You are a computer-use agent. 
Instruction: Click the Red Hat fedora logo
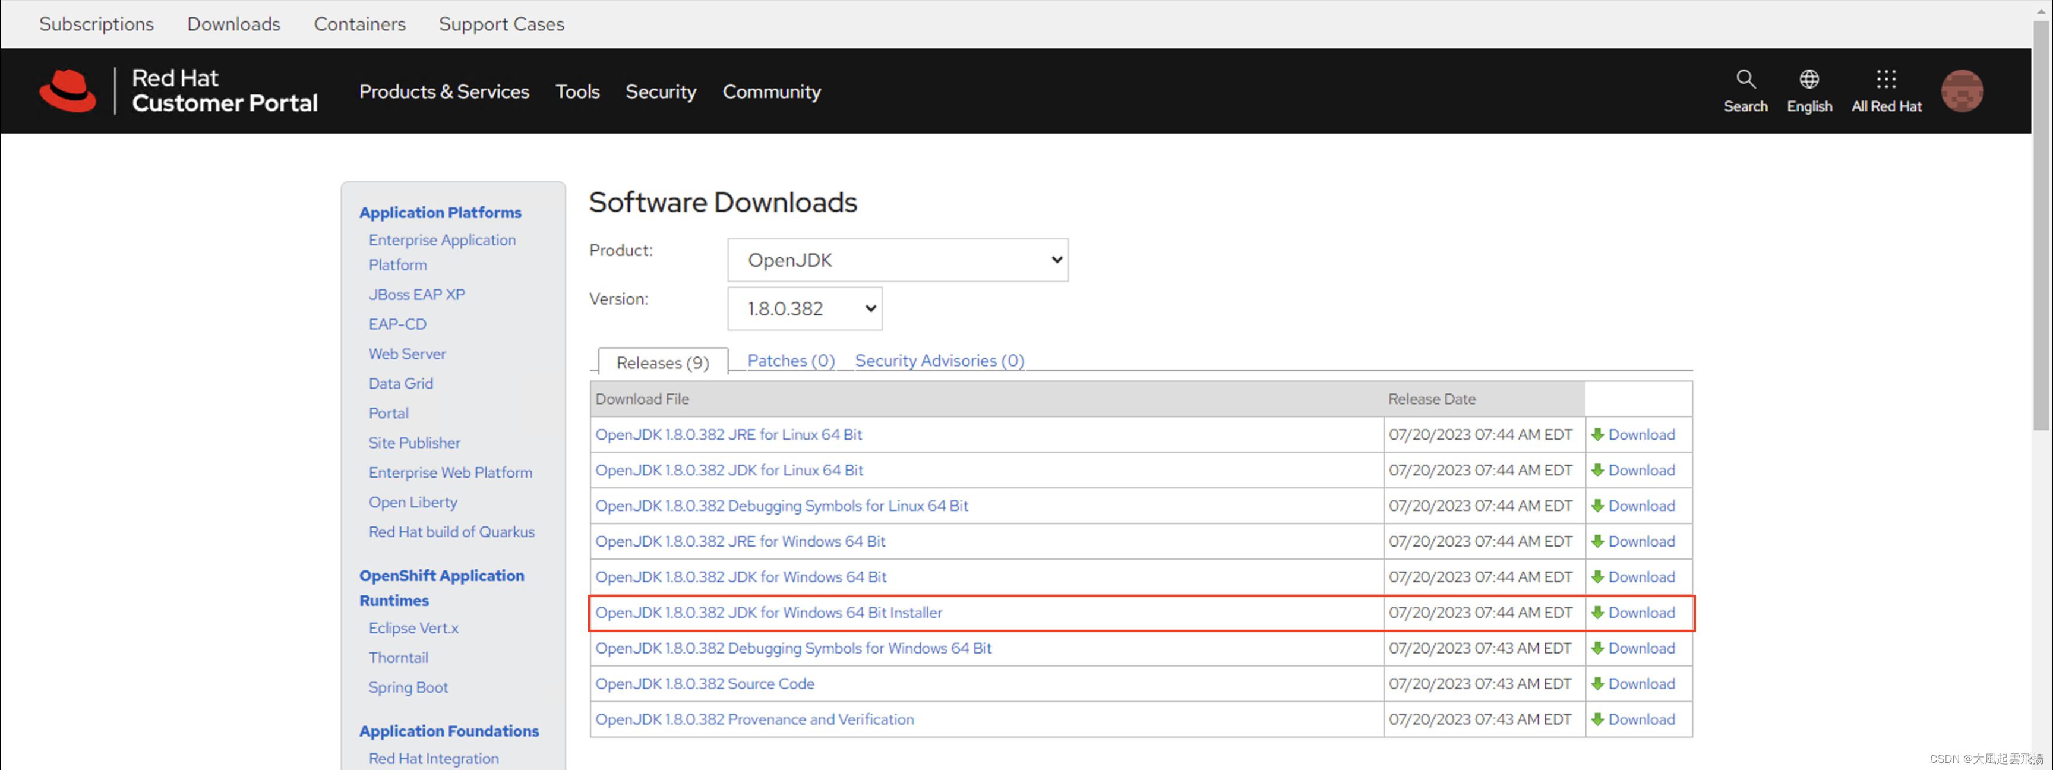pos(68,90)
